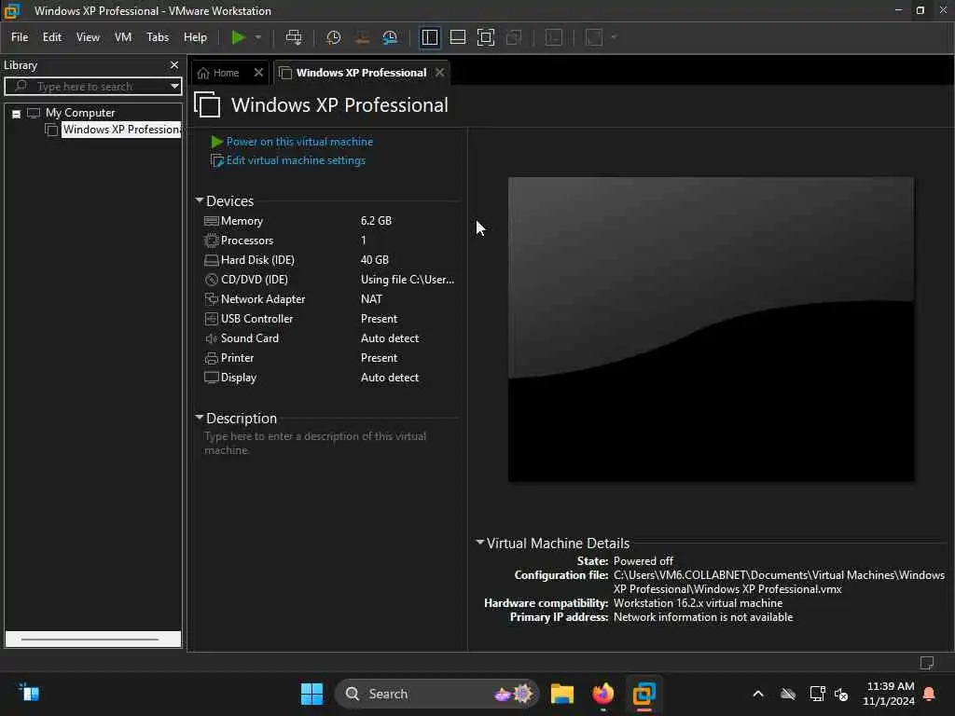
Task: Click the console view toolbar icon
Action: pyautogui.click(x=554, y=37)
